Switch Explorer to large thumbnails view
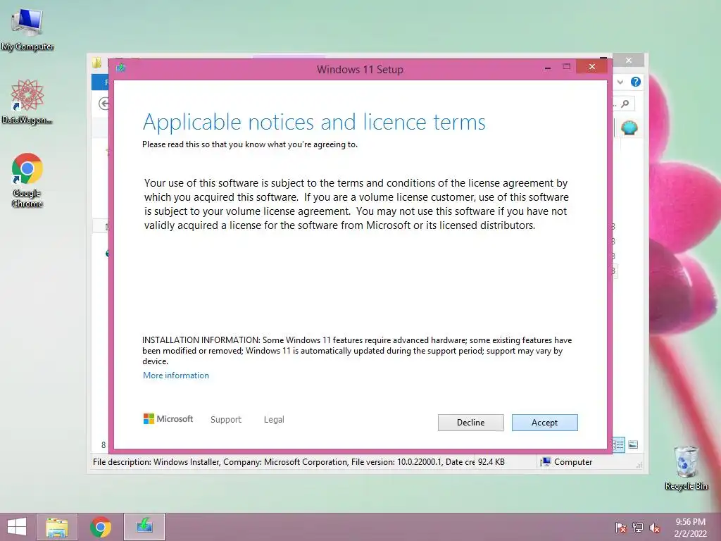Image resolution: width=721 pixels, height=541 pixels. 633,444
